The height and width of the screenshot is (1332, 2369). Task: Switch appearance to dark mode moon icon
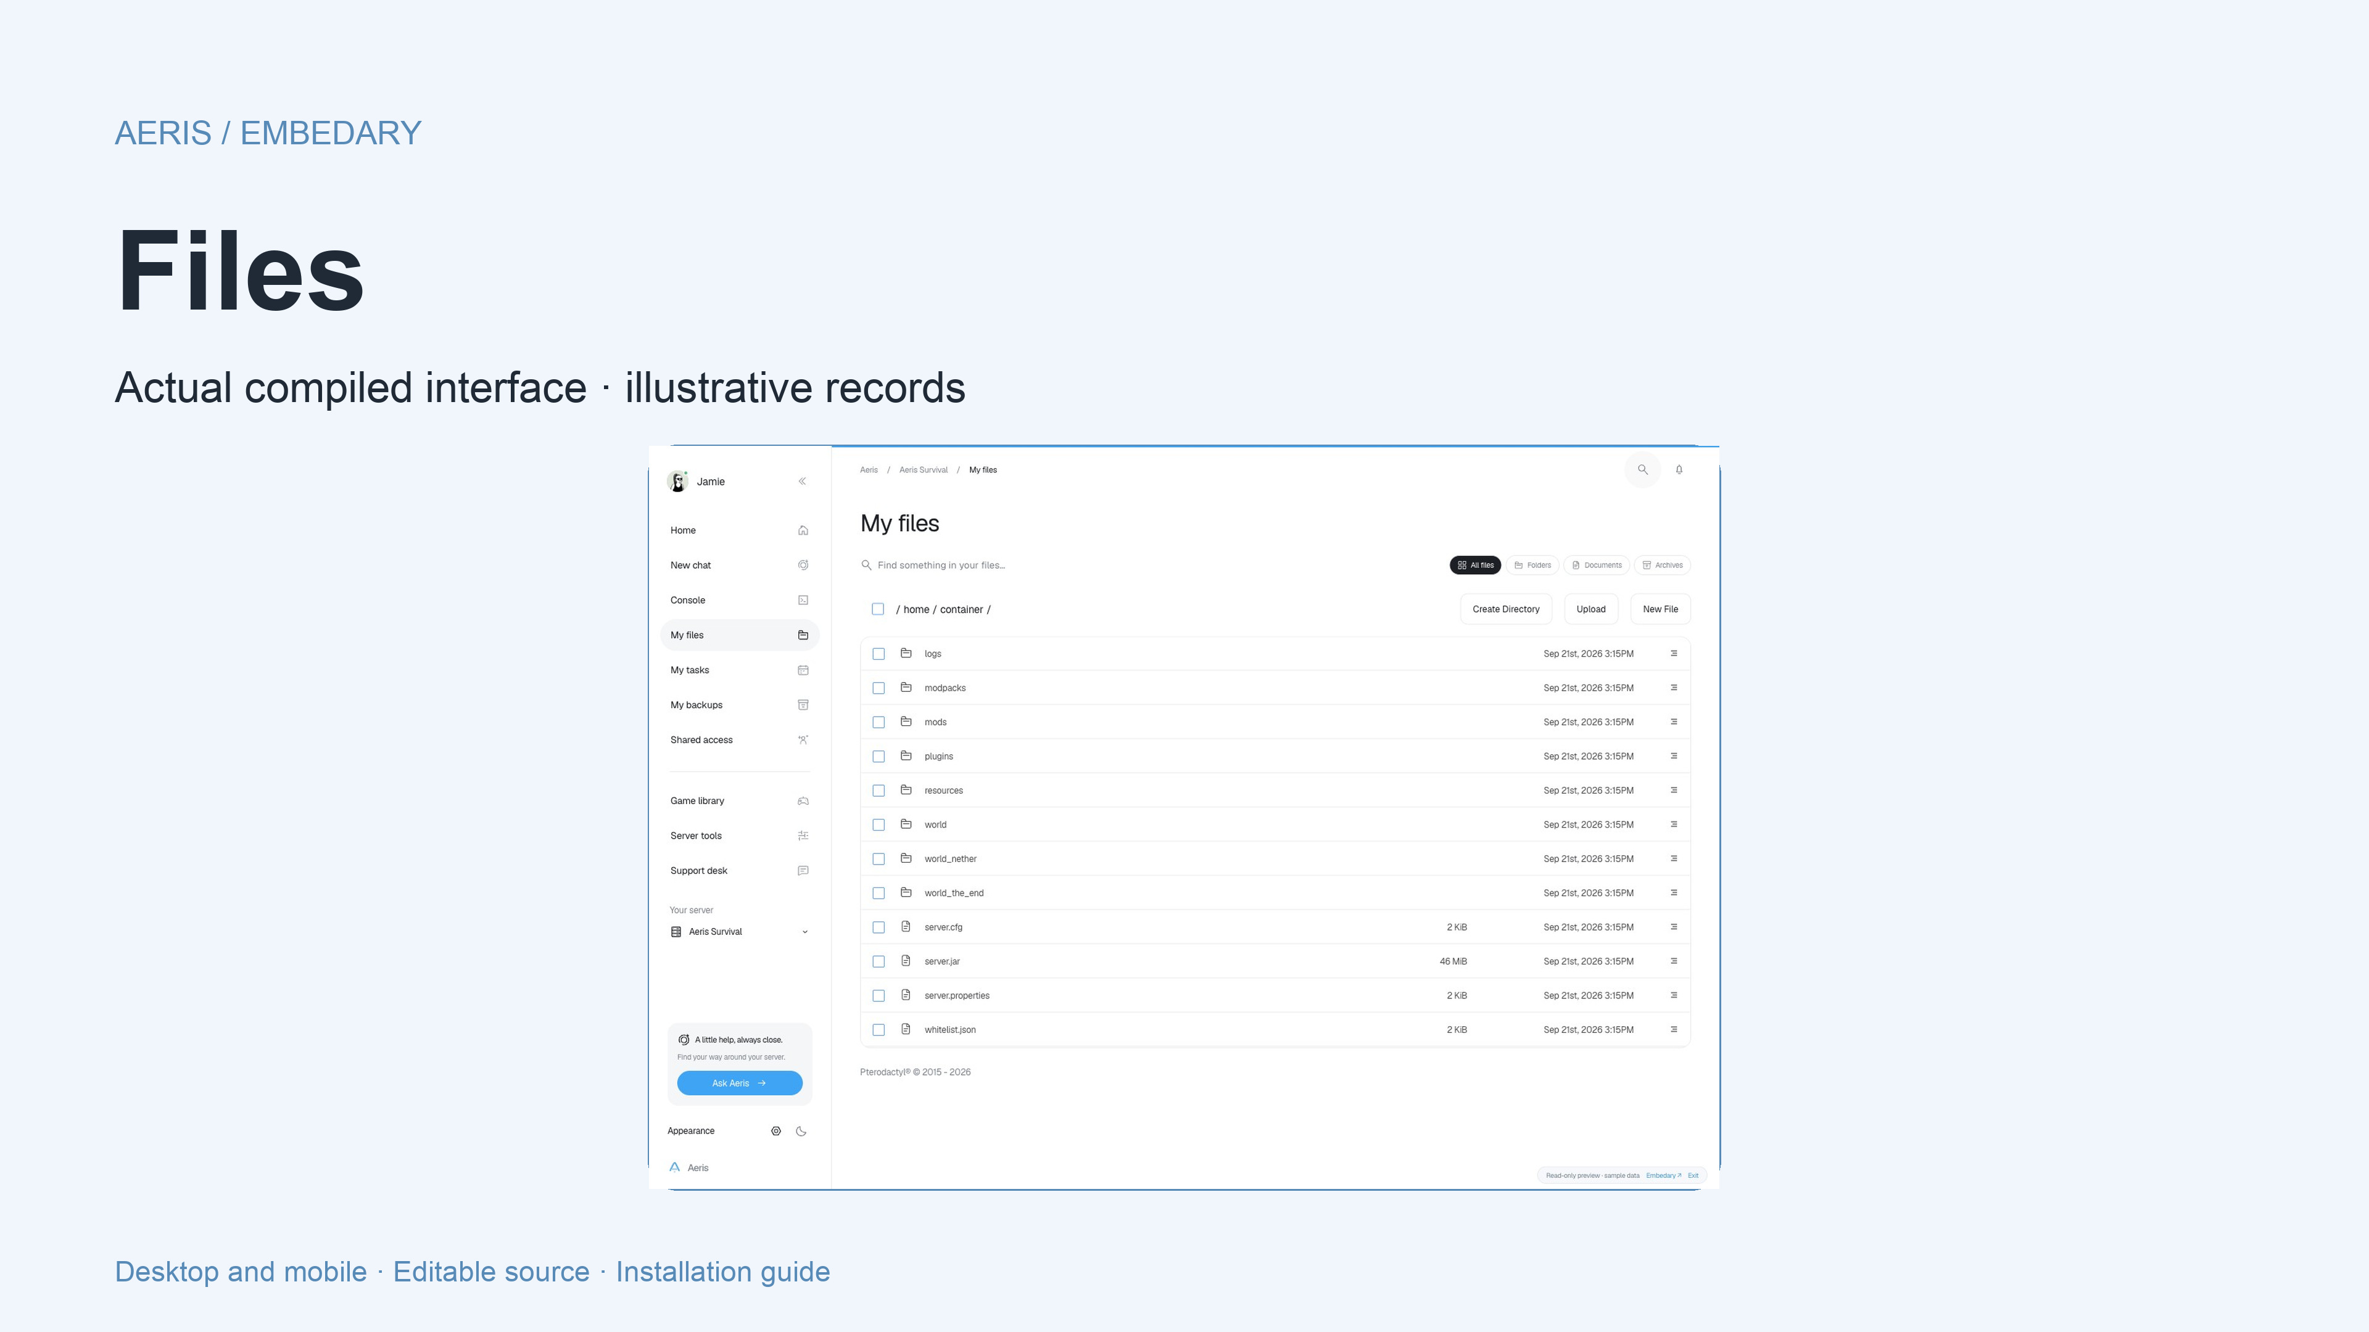point(801,1132)
